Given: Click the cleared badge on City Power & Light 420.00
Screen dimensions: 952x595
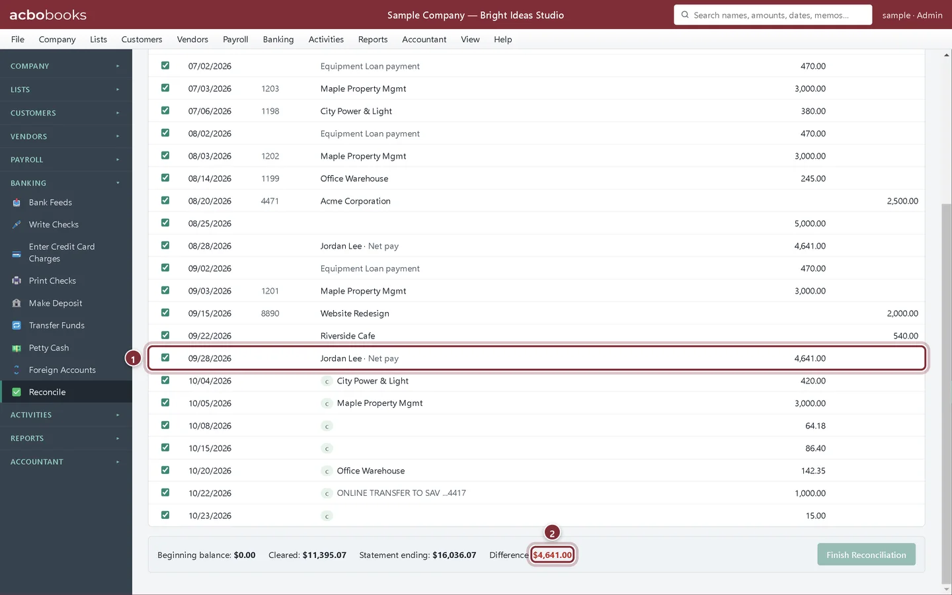Looking at the screenshot, I should point(327,381).
